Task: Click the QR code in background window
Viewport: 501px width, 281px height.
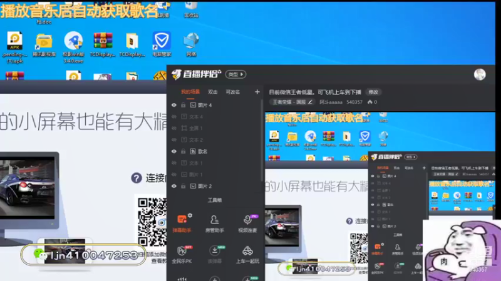Action: (152, 222)
